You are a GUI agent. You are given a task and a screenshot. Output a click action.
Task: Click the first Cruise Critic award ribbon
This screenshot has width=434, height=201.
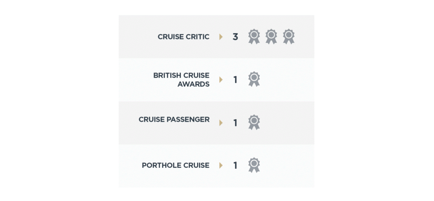coord(254,36)
